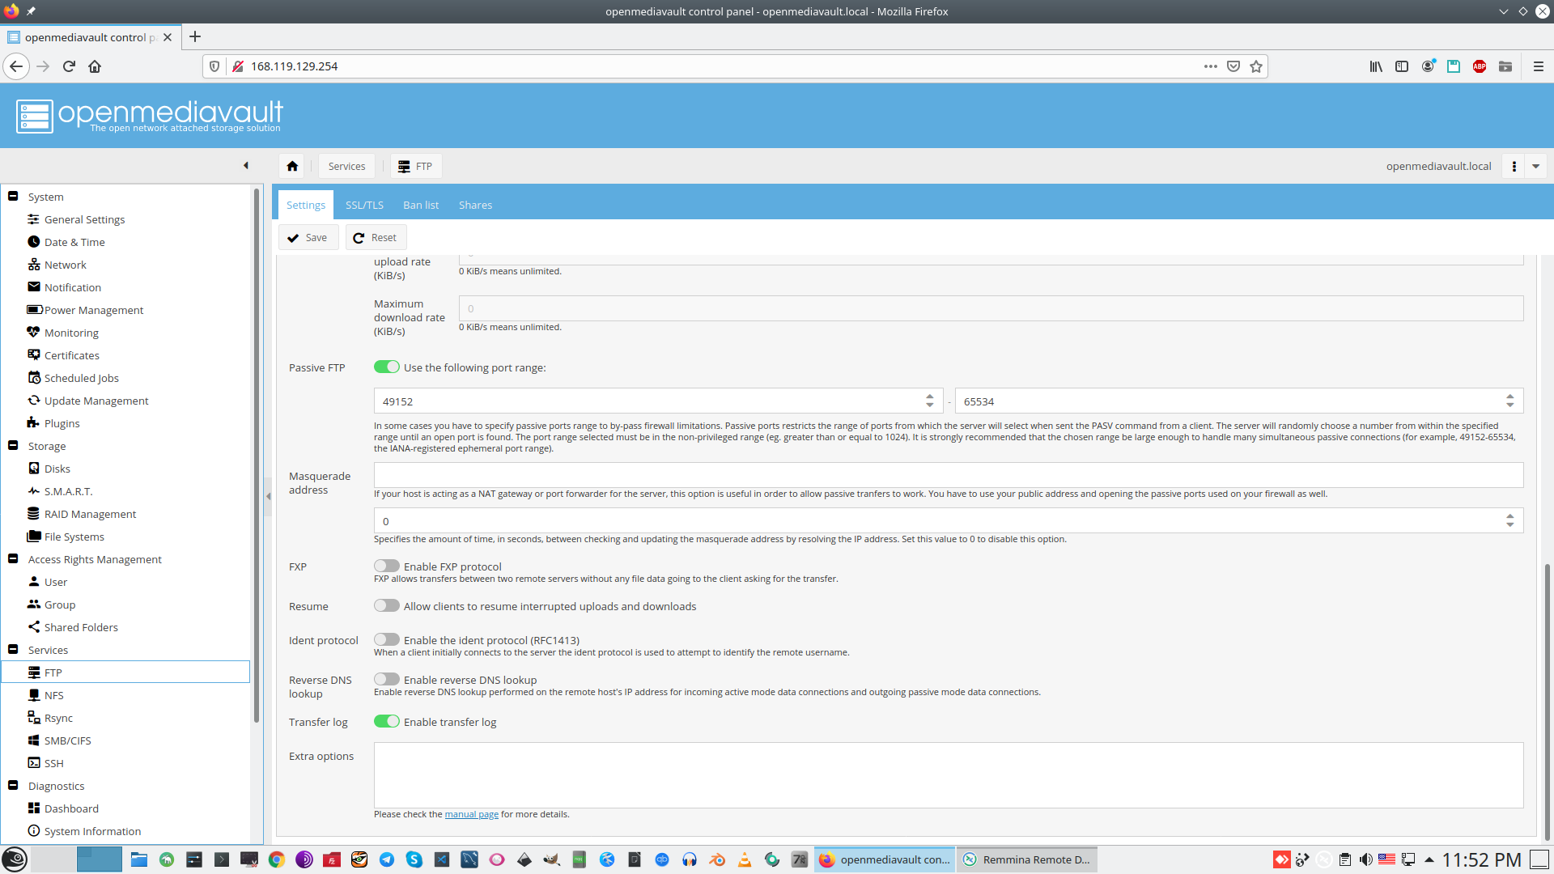The width and height of the screenshot is (1554, 874).
Task: Switch to the SSL/TLS tab
Action: point(364,206)
